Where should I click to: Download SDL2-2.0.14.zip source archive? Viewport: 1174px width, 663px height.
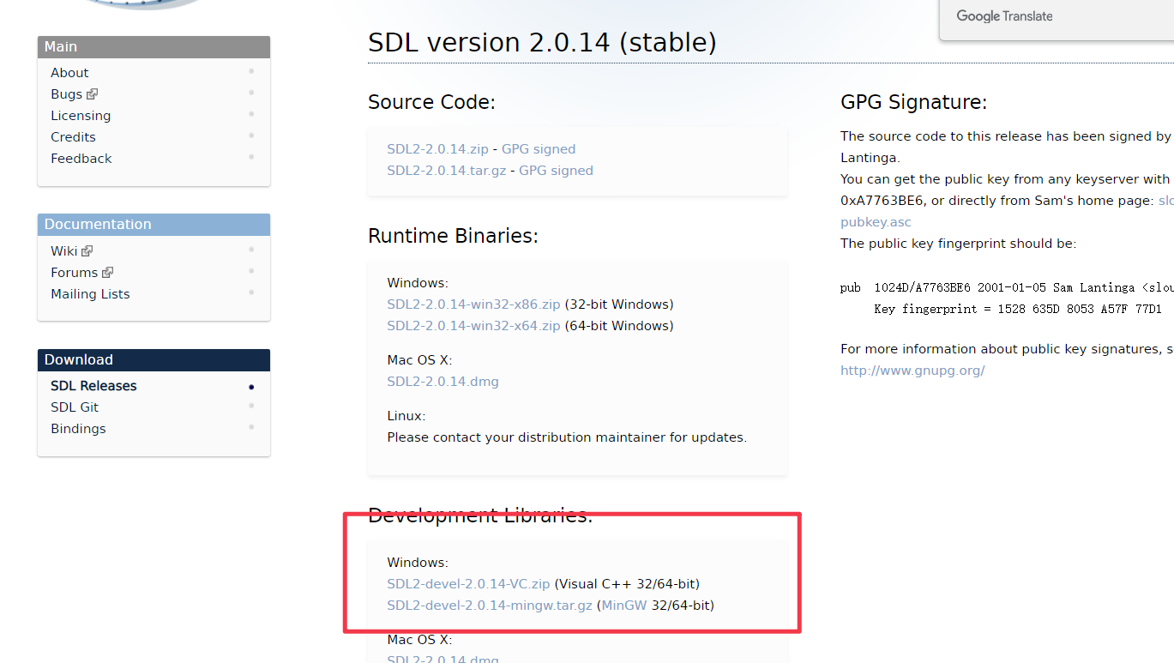click(437, 148)
